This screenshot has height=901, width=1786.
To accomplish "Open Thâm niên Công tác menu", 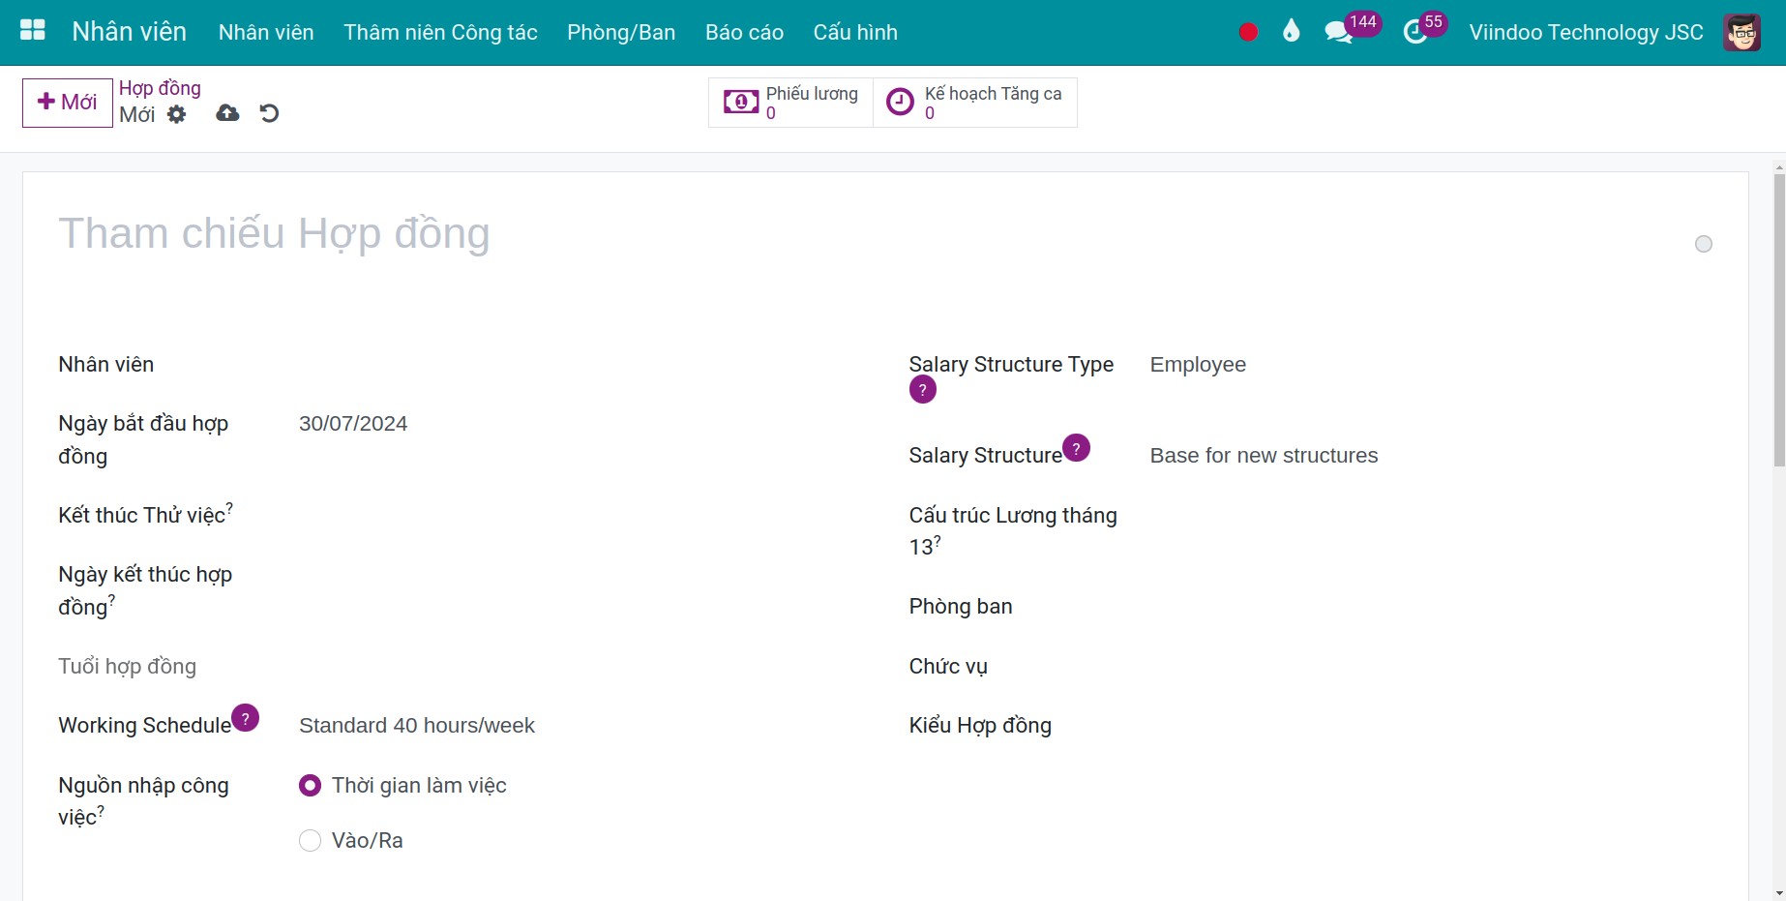I will click(440, 32).
